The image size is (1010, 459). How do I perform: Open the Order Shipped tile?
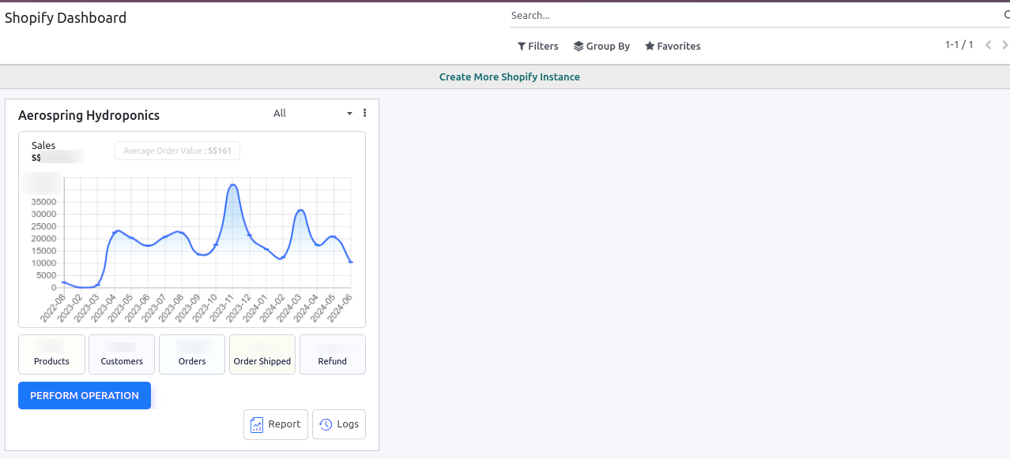coord(262,354)
